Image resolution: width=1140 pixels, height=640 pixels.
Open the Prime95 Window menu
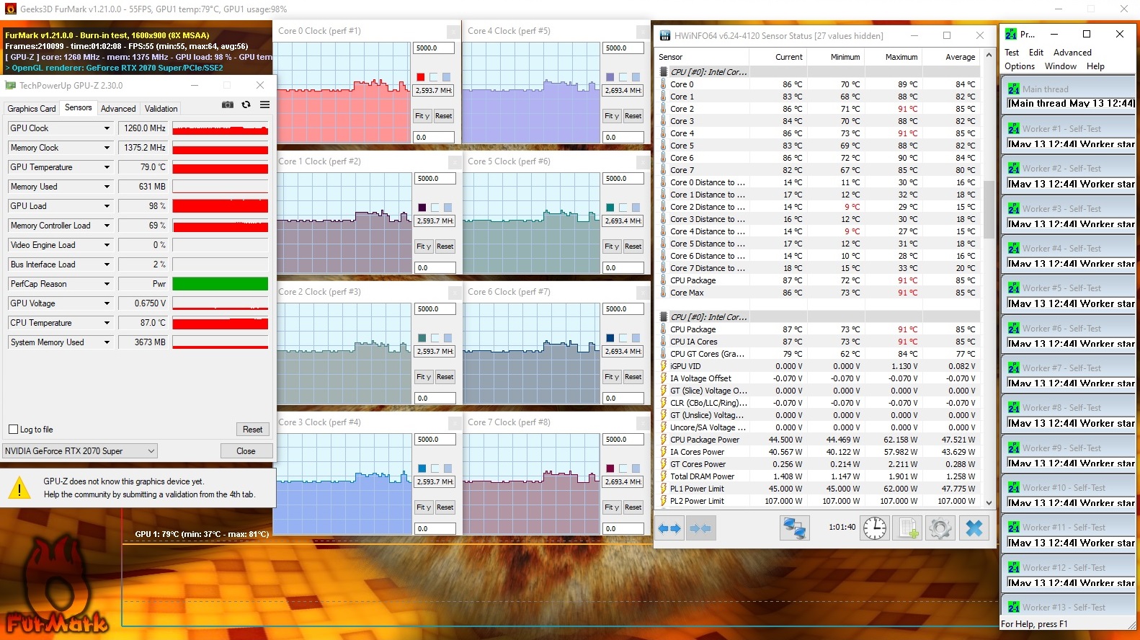point(1061,66)
